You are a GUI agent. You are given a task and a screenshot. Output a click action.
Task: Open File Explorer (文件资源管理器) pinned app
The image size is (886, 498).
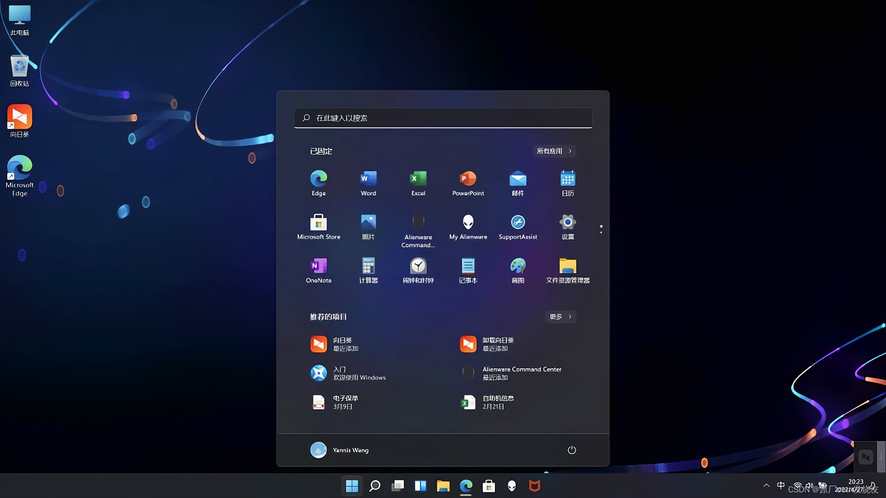pyautogui.click(x=568, y=270)
